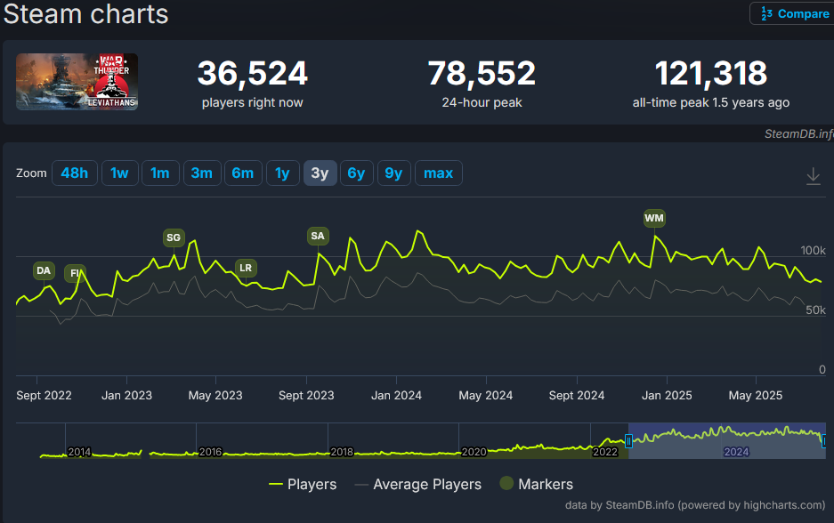
Task: Click the Jan 2023 axis label
Action: [x=126, y=396]
